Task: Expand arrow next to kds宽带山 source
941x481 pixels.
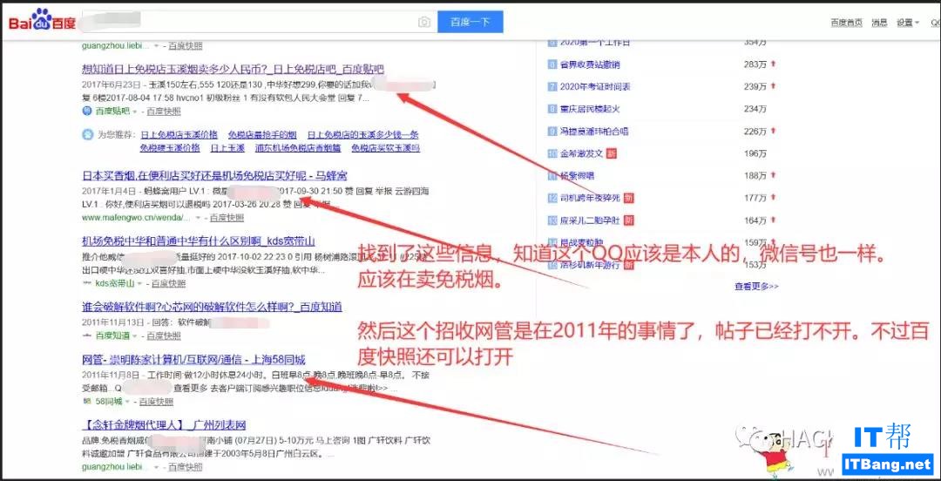Action: click(139, 283)
